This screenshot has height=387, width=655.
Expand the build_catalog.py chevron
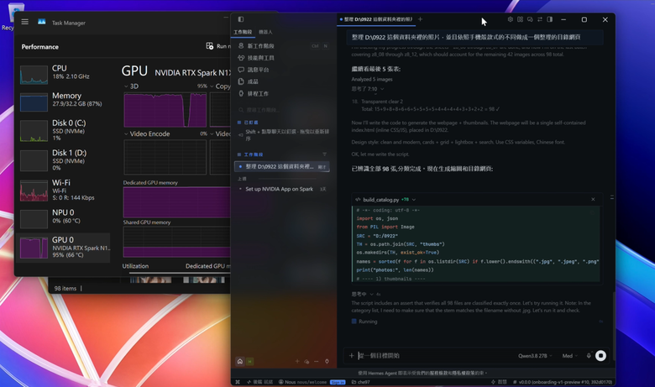click(x=414, y=200)
